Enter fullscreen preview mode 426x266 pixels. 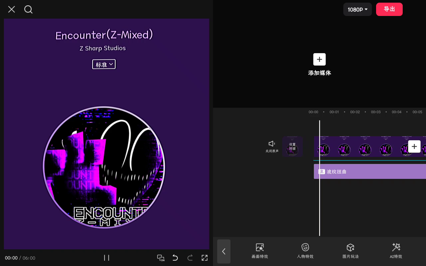[205, 258]
